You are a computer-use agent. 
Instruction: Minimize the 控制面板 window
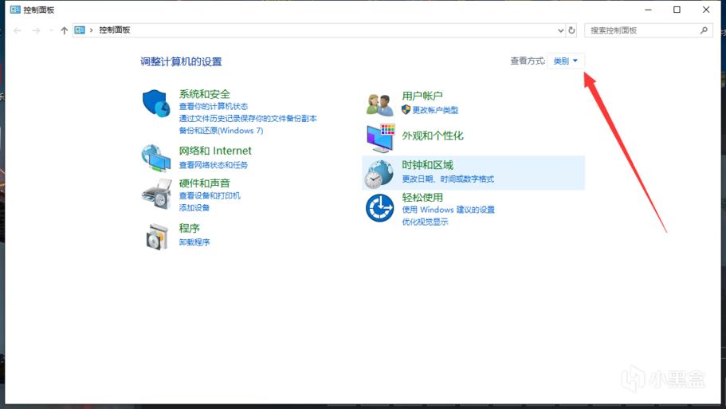tap(648, 10)
